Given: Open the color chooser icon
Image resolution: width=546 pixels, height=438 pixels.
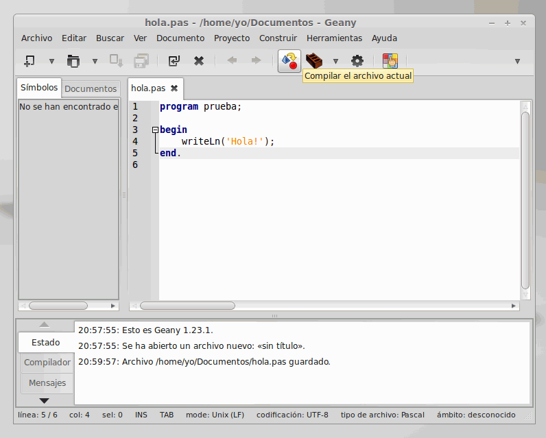Looking at the screenshot, I should click(x=390, y=61).
